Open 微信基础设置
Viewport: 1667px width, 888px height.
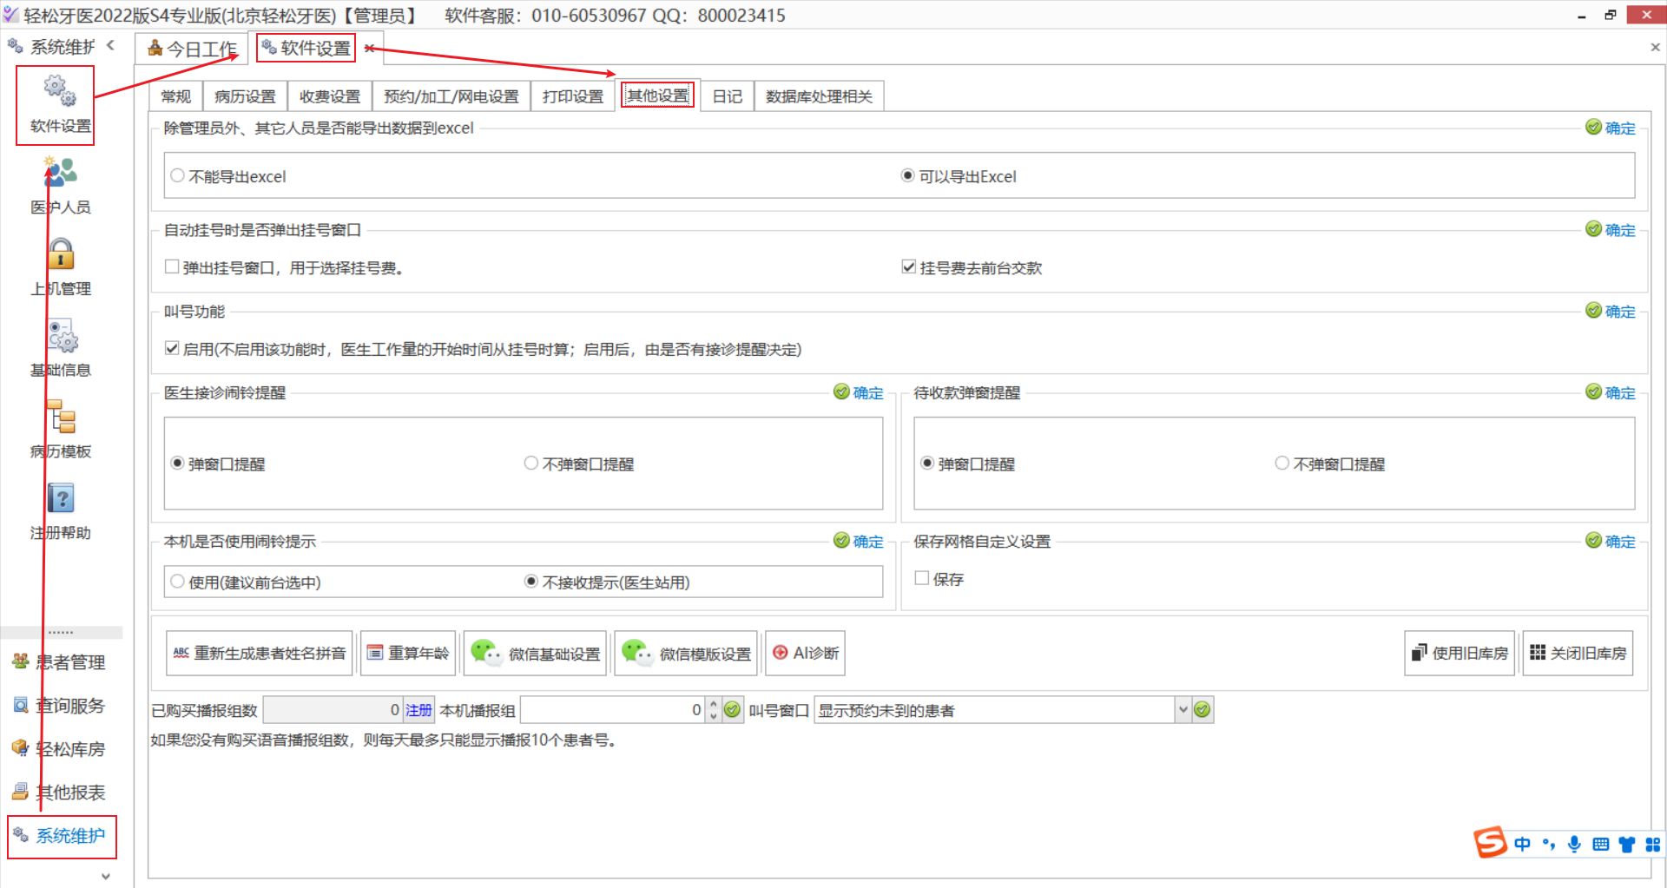click(x=536, y=653)
